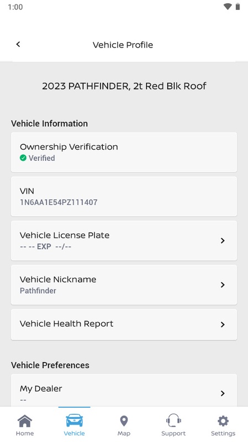Open the Settings gear icon
Viewport: 248px width, 442px height.
pos(223,421)
